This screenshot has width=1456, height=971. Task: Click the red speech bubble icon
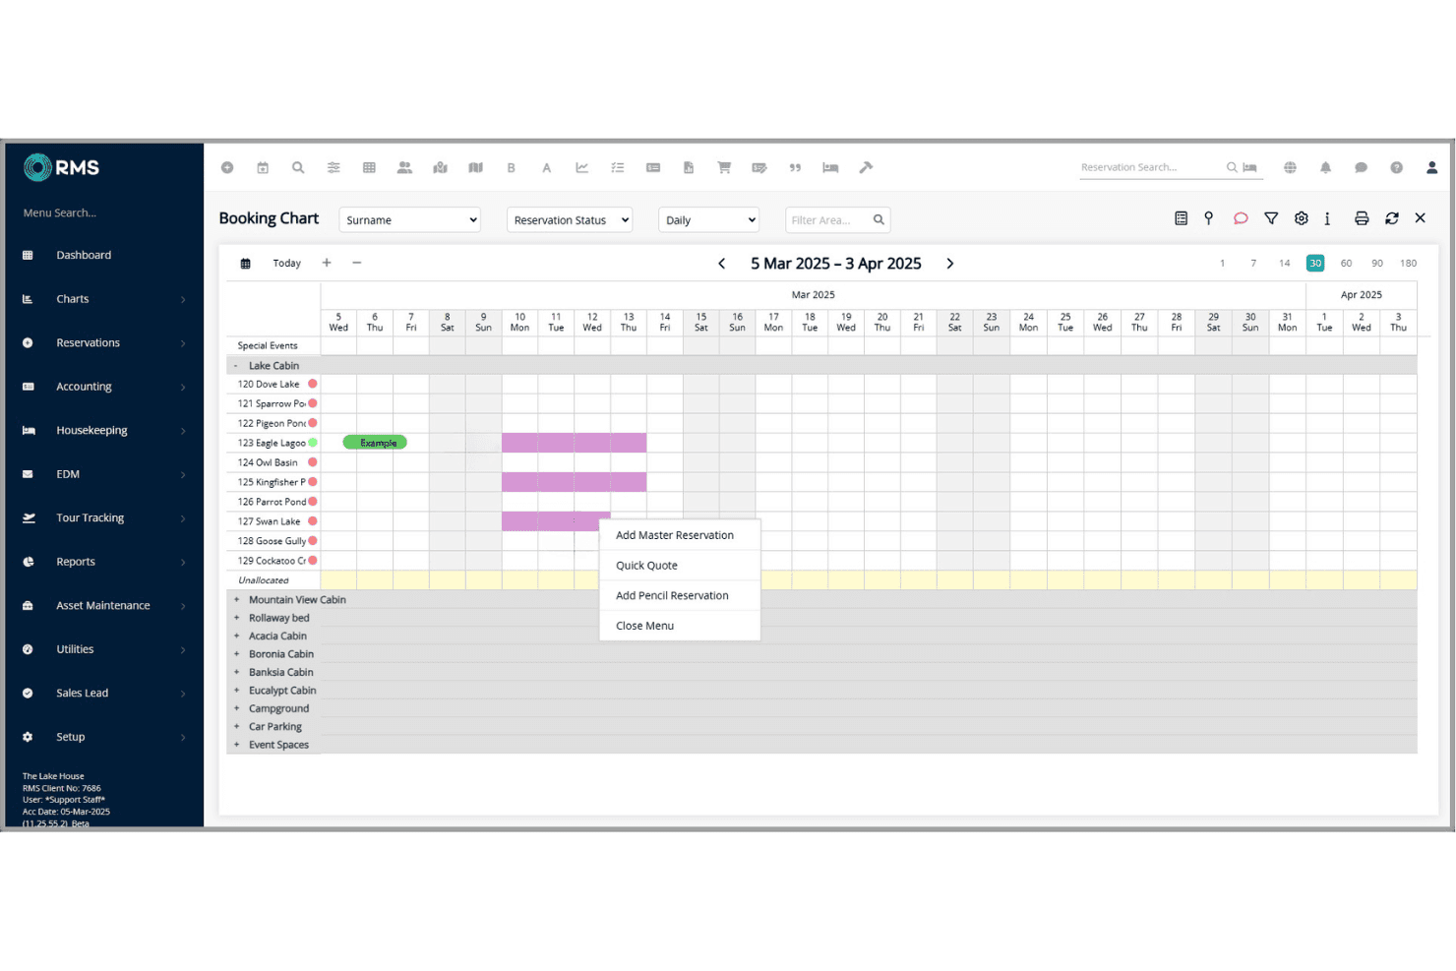coord(1241,218)
